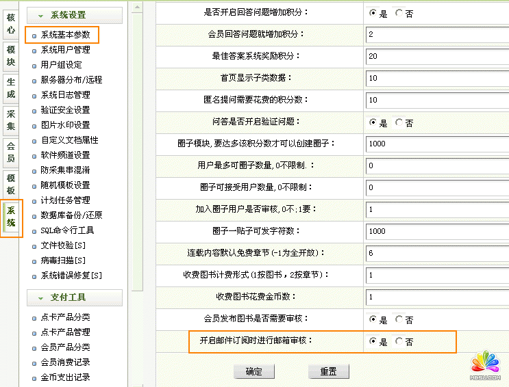Switch to the 核心 vertical tab
The image size is (509, 387).
(x=11, y=24)
